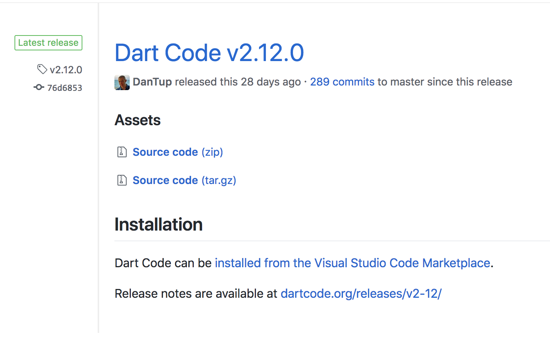Click the zip file icon
550x339 pixels.
click(x=122, y=152)
